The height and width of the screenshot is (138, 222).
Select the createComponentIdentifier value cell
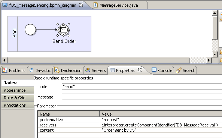pos(161,125)
